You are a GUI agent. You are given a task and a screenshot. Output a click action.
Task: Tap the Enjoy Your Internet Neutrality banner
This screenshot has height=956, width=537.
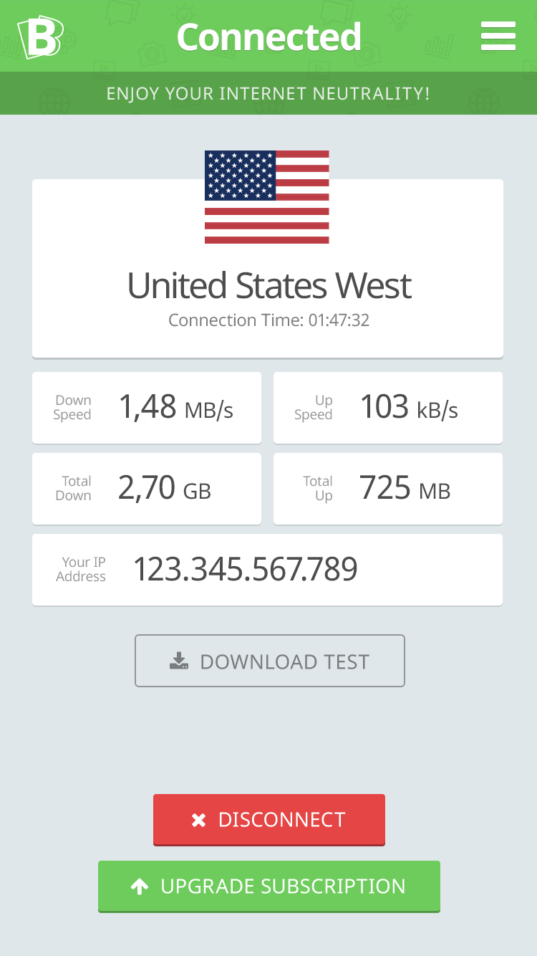coord(268,93)
